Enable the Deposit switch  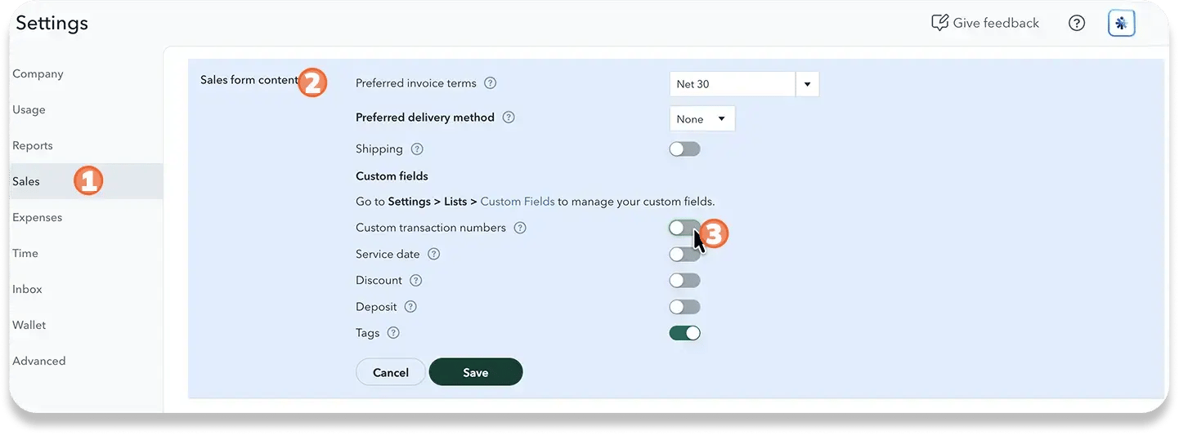[x=684, y=307]
